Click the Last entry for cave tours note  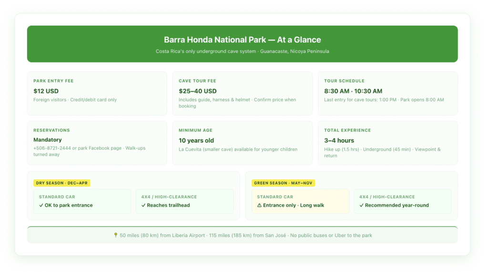(384, 100)
